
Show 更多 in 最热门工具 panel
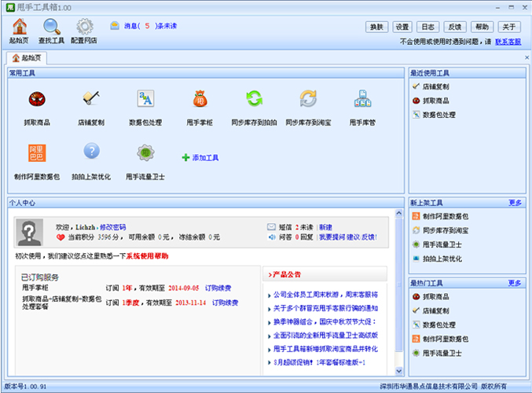click(x=515, y=283)
